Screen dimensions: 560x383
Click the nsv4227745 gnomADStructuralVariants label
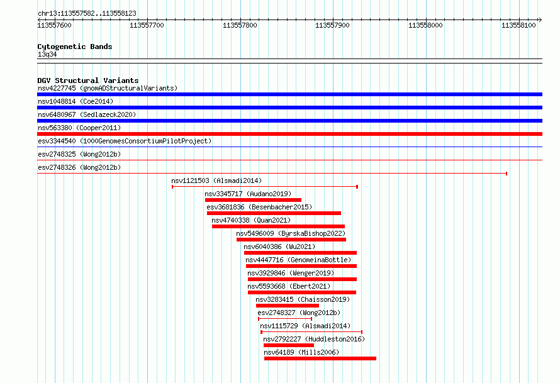[x=108, y=88]
